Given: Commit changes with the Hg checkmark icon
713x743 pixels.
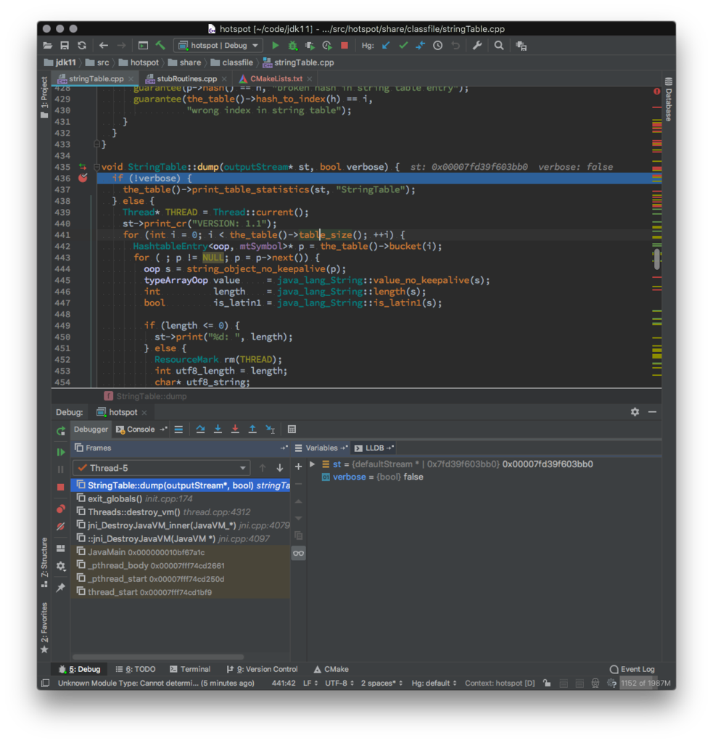Looking at the screenshot, I should click(x=403, y=46).
